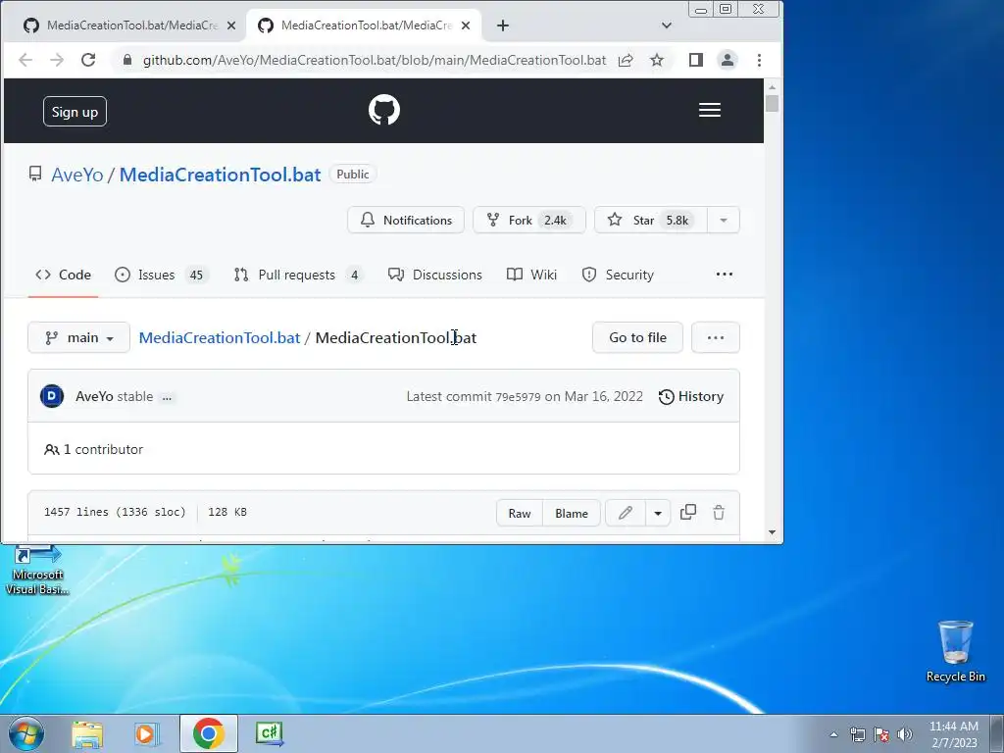Image resolution: width=1004 pixels, height=753 pixels.
Task: Reload the page with refresh icon
Action: click(88, 60)
